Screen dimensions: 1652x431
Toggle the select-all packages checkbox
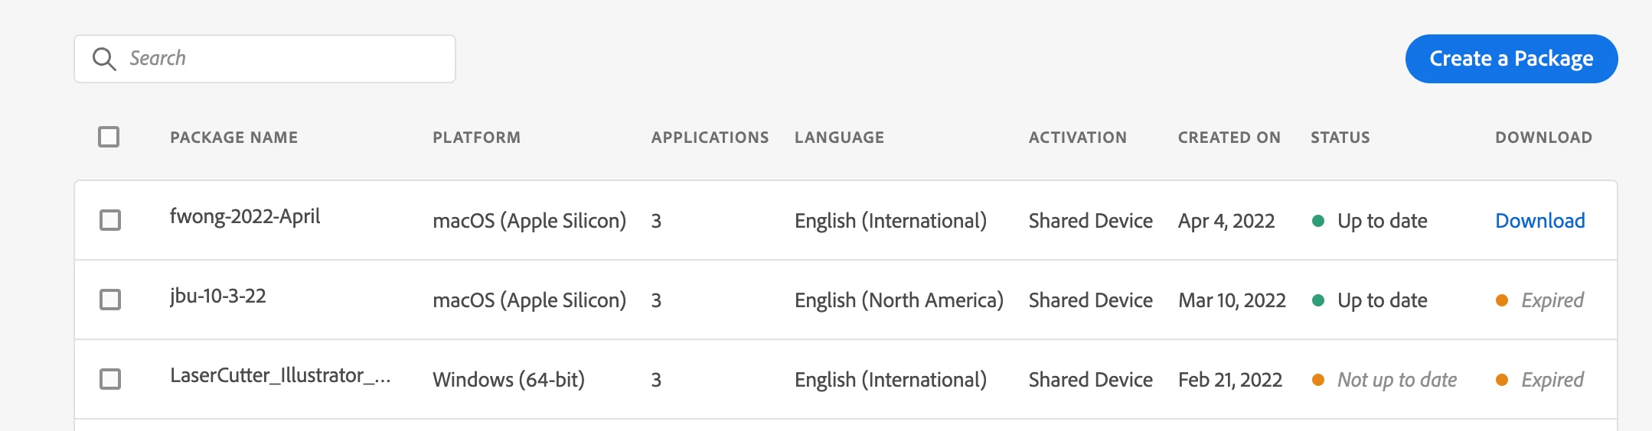tap(109, 137)
